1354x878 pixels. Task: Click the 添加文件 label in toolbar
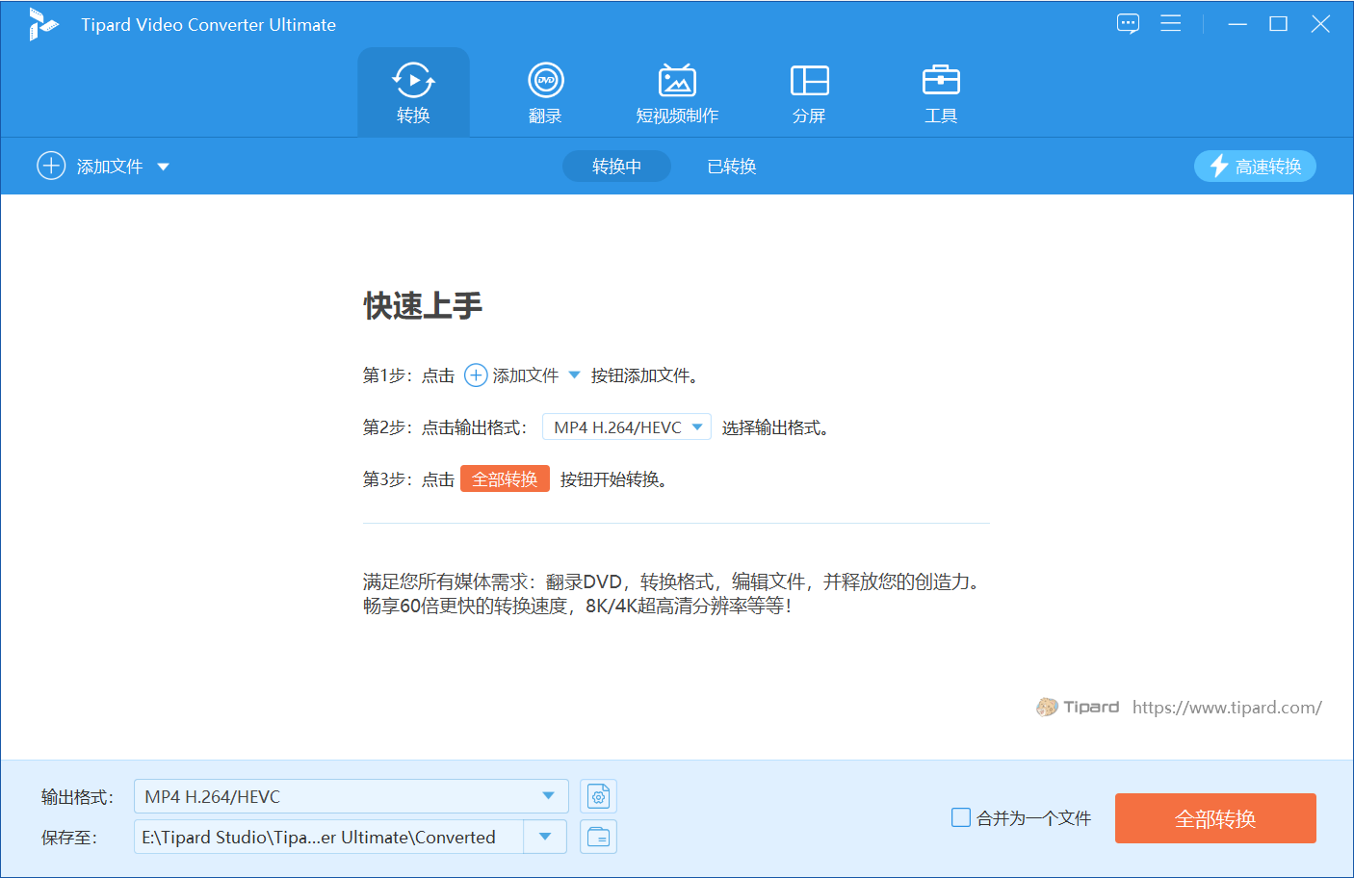pos(110,167)
